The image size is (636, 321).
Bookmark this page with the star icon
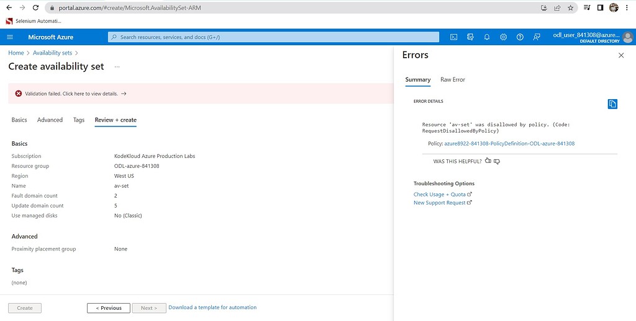tap(570, 7)
